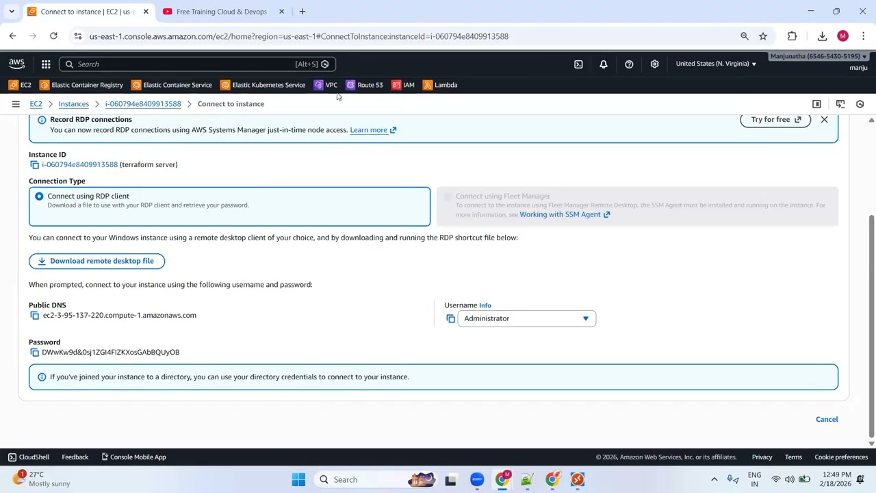Screen dimensions: 876x493
Task: Click Download remote desktop file button
Action: [x=96, y=261]
